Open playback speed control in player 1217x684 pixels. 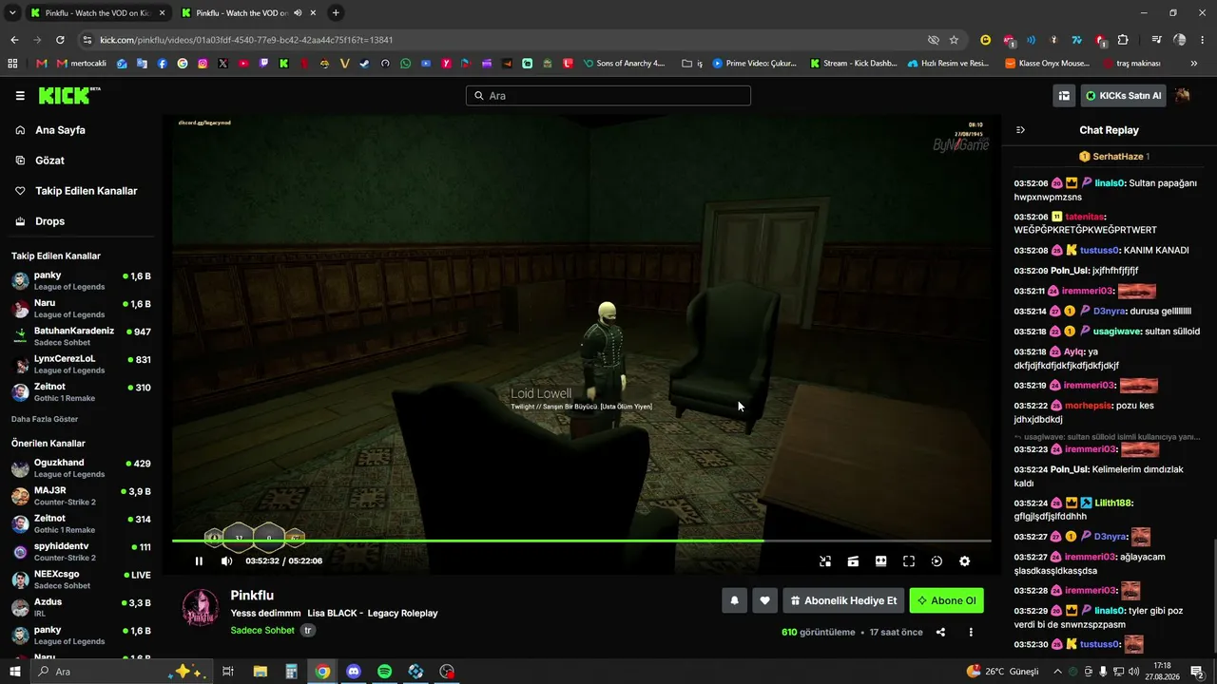937,561
